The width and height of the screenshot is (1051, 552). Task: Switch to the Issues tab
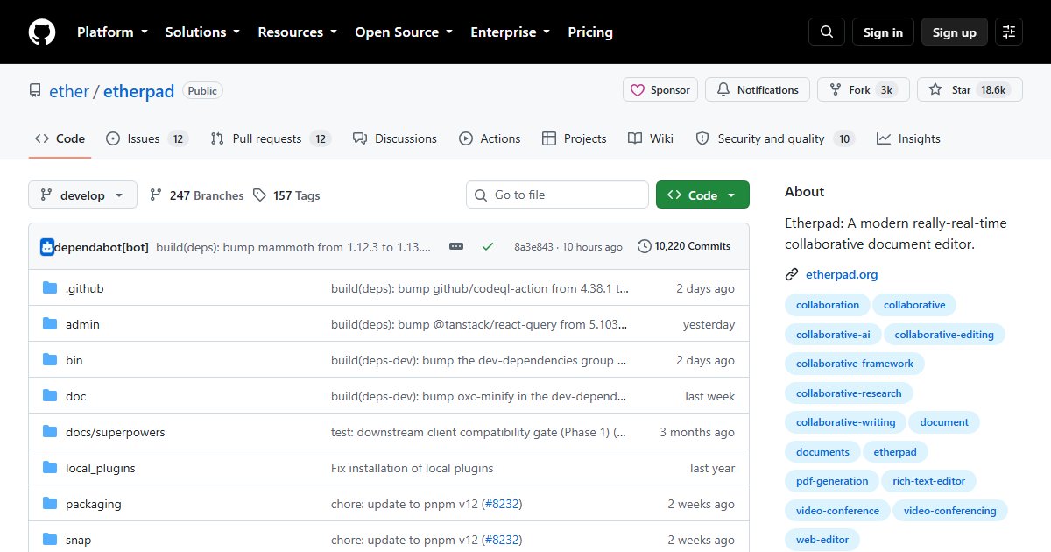point(147,138)
